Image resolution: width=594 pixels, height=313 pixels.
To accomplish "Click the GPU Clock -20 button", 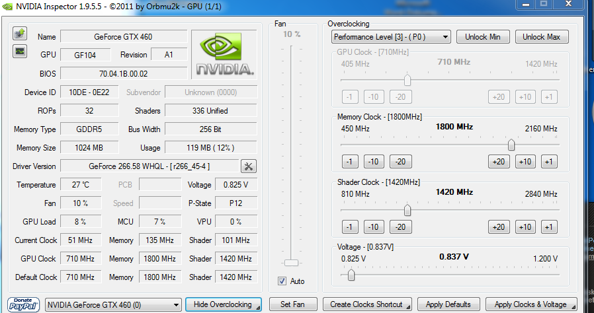I will coord(400,97).
